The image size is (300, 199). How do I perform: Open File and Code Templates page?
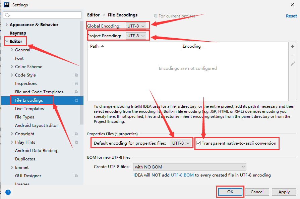coord(39,92)
